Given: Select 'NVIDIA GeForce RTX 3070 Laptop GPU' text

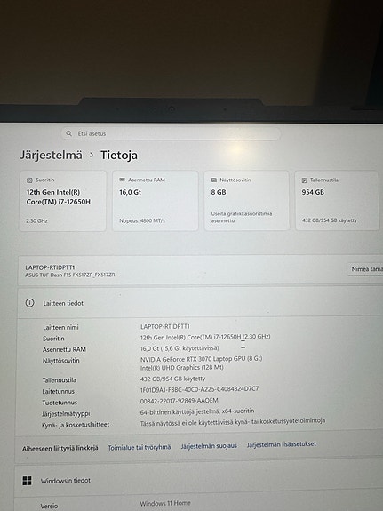Looking at the screenshot, I should (201, 359).
